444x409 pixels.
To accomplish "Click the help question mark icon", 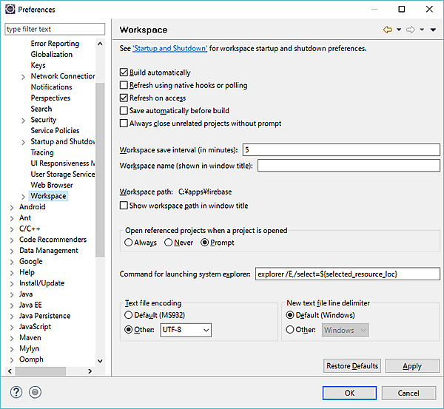I will click(16, 393).
